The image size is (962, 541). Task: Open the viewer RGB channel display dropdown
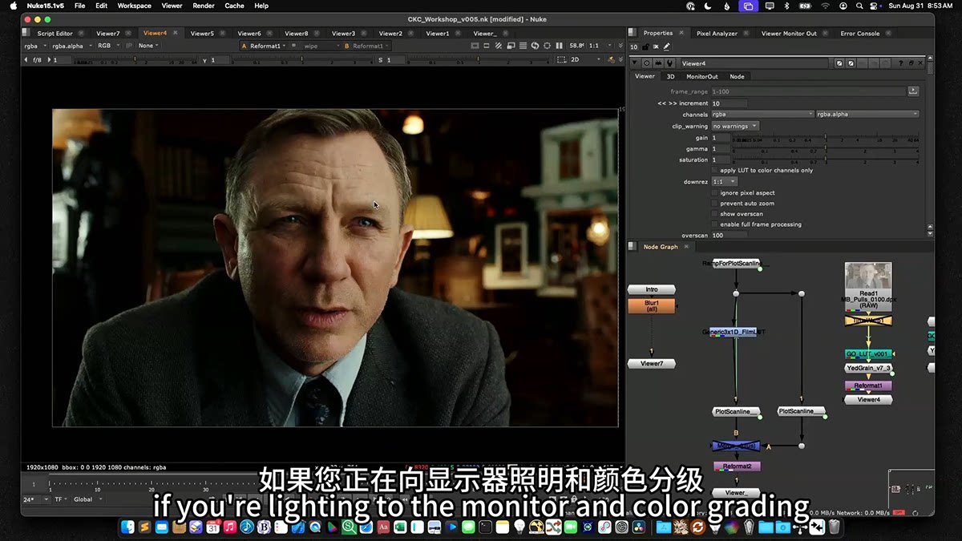(108, 46)
